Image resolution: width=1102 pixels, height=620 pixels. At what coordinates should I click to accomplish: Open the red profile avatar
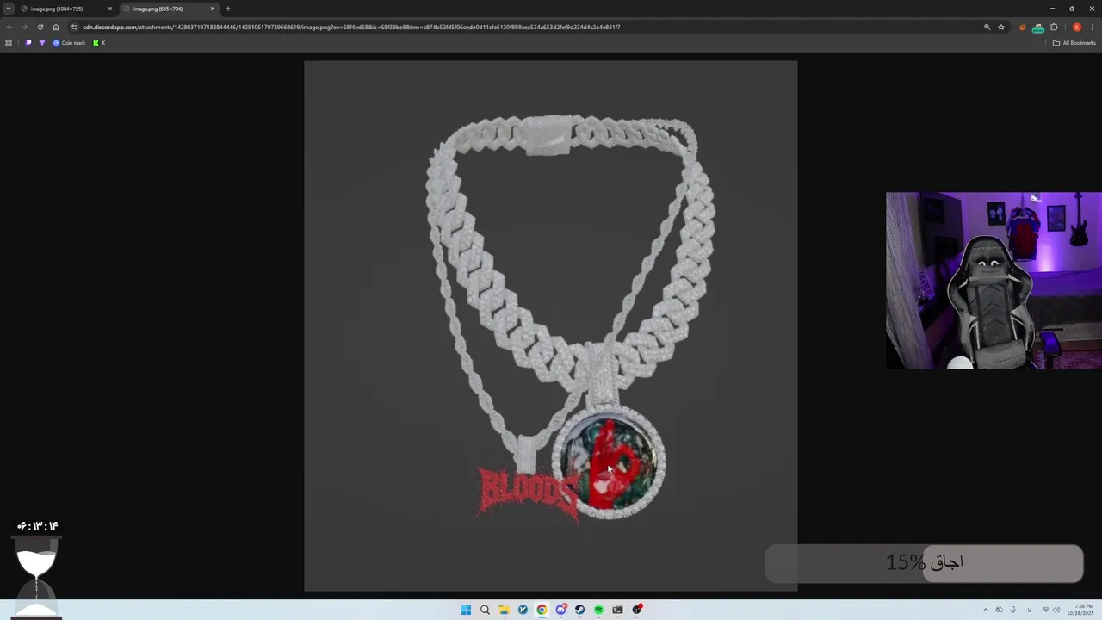[1077, 27]
